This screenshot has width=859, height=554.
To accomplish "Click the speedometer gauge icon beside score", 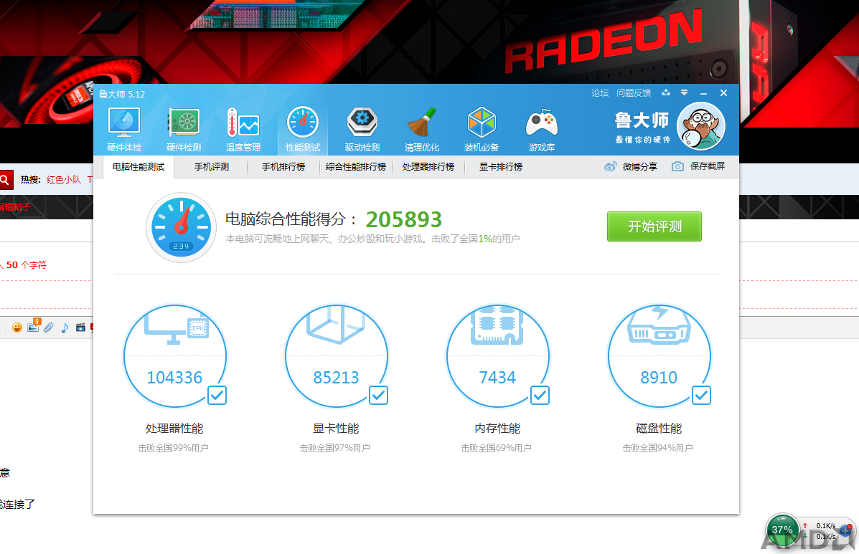I will click(x=182, y=227).
